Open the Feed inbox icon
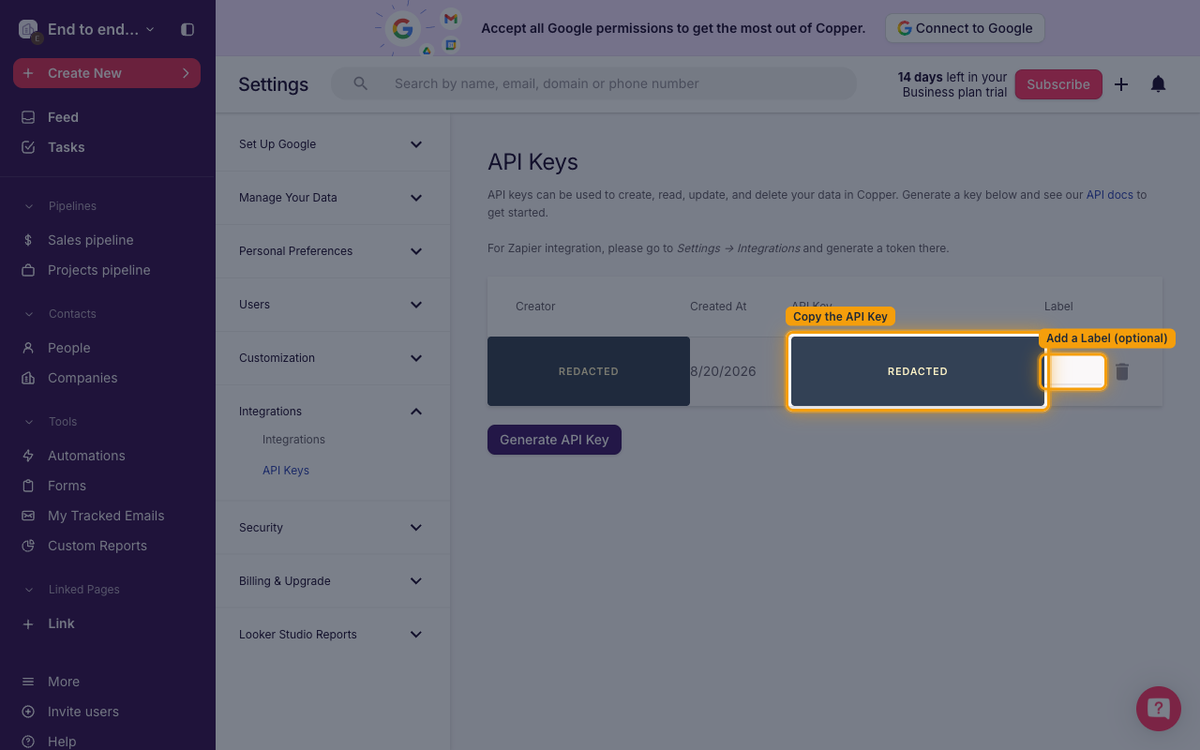Screen dimensions: 1200x750 [x=28, y=117]
